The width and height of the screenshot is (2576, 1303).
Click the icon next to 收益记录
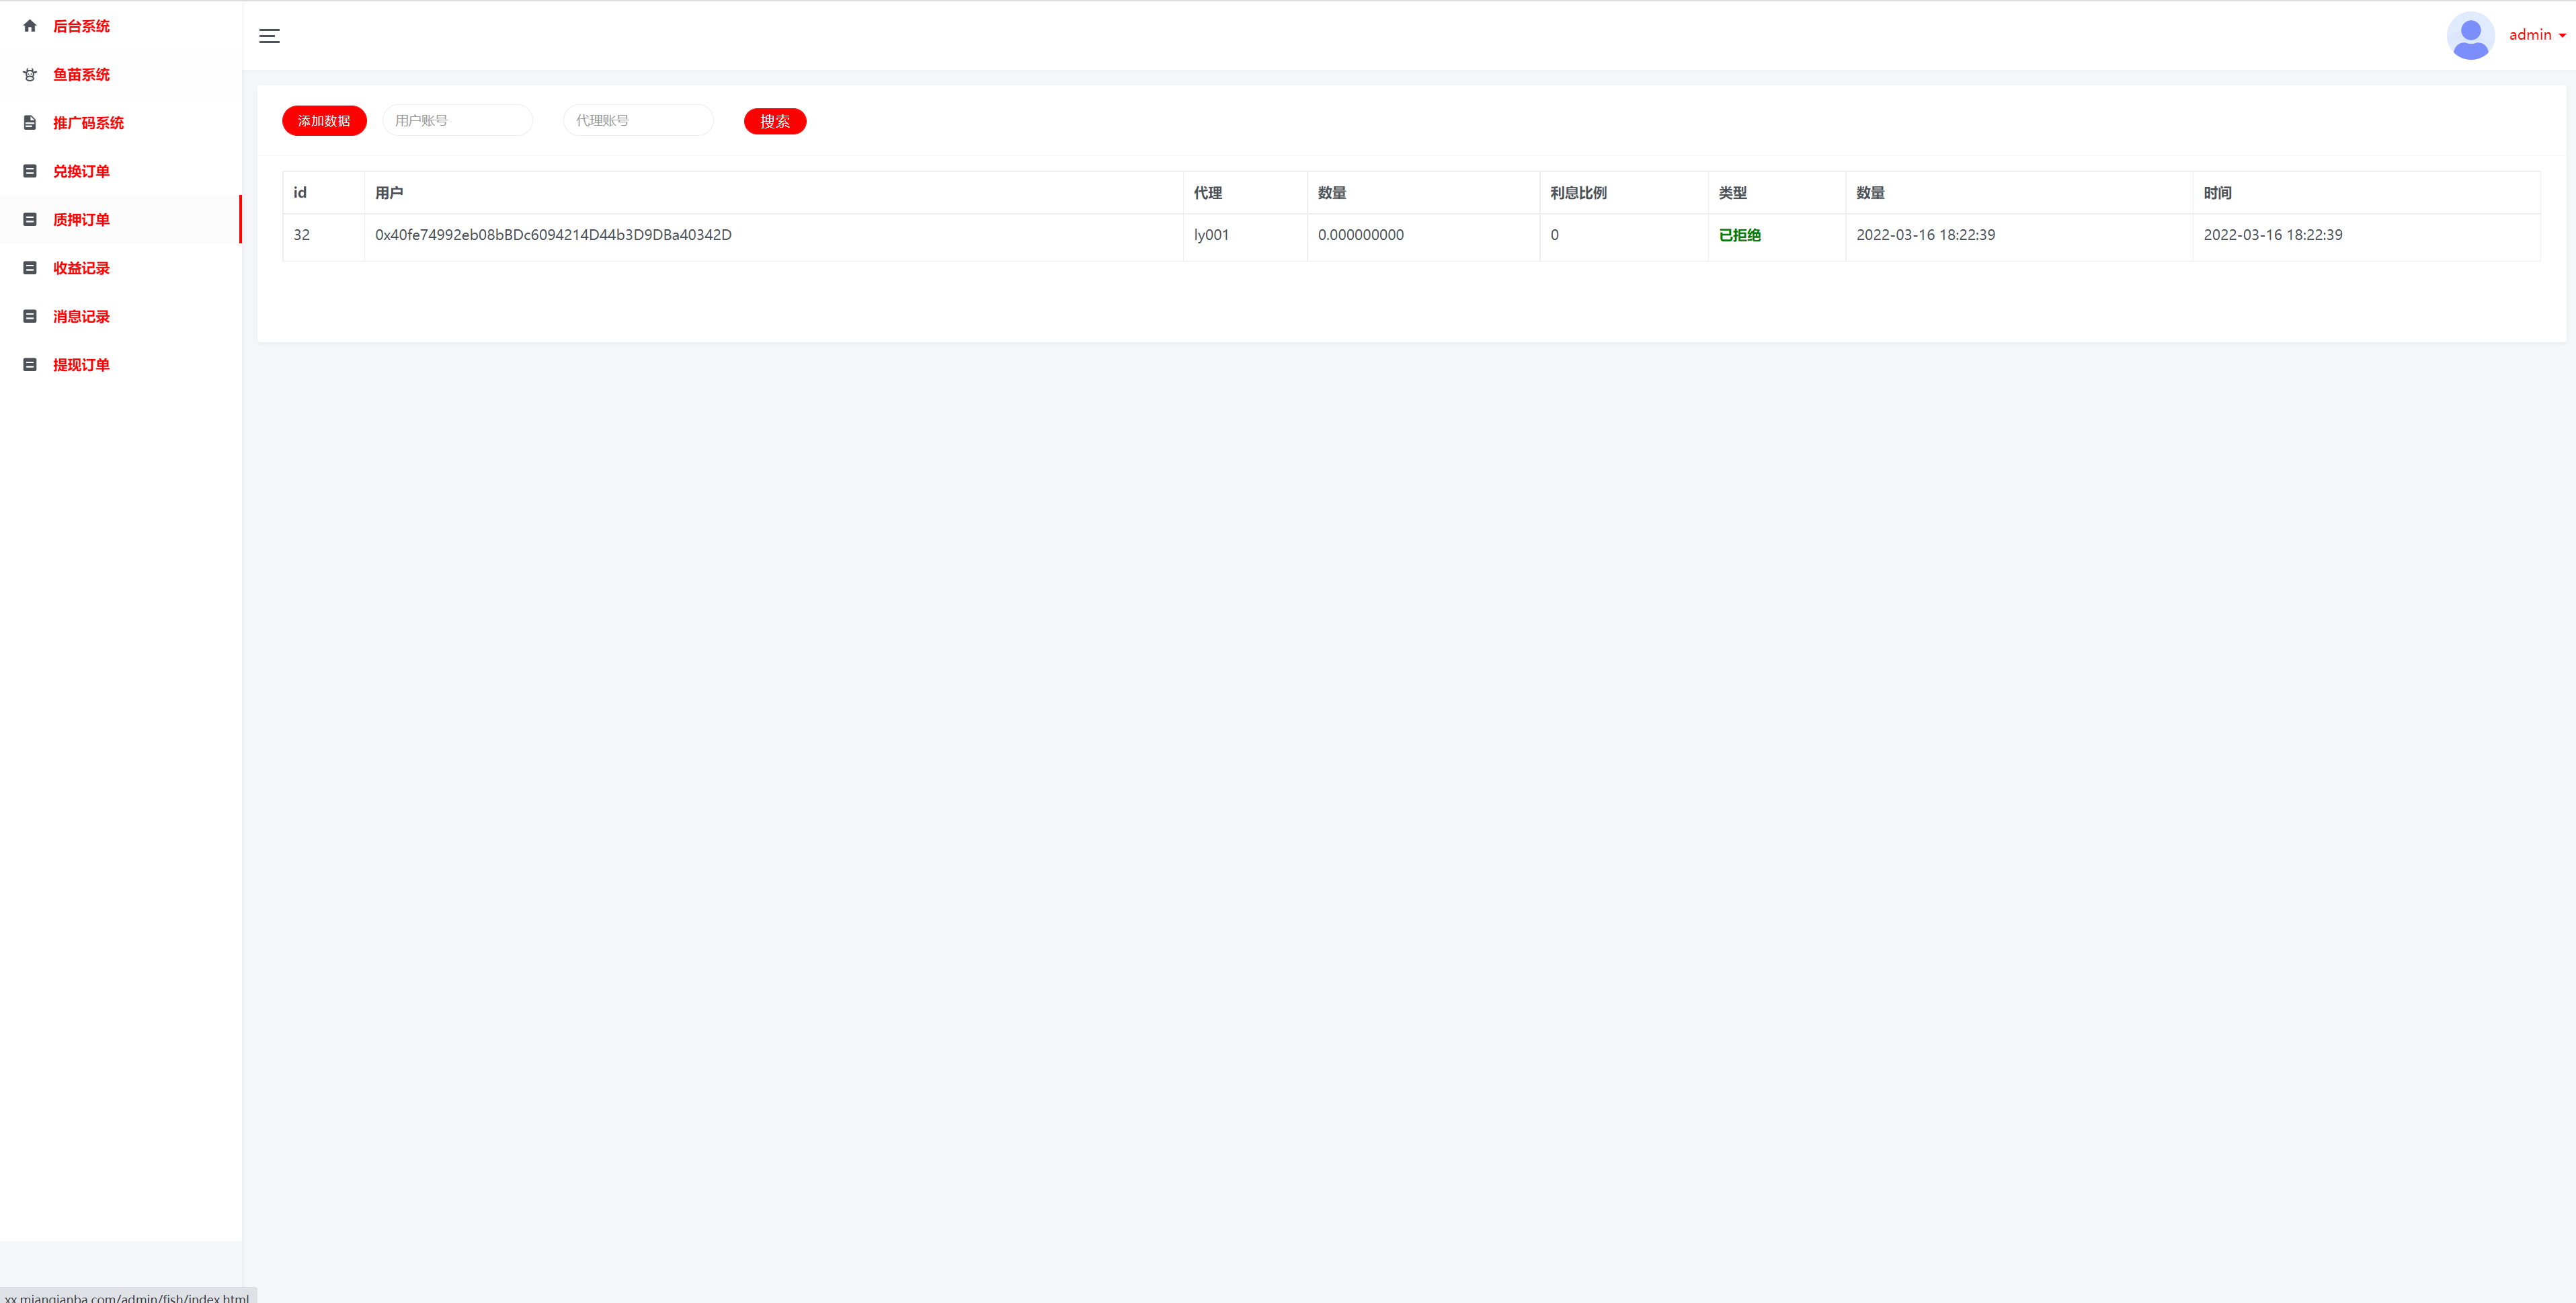29,267
